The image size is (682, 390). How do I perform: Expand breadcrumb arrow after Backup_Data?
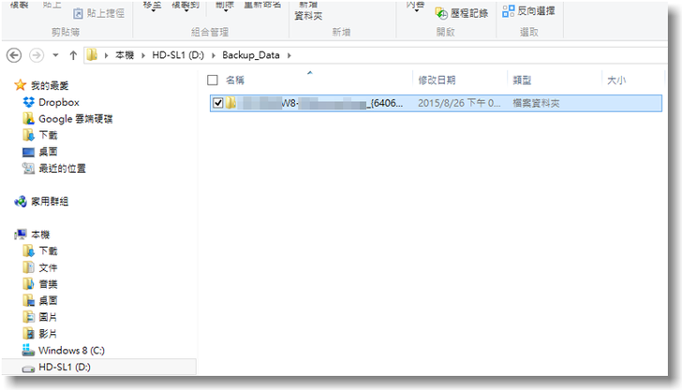tap(289, 55)
